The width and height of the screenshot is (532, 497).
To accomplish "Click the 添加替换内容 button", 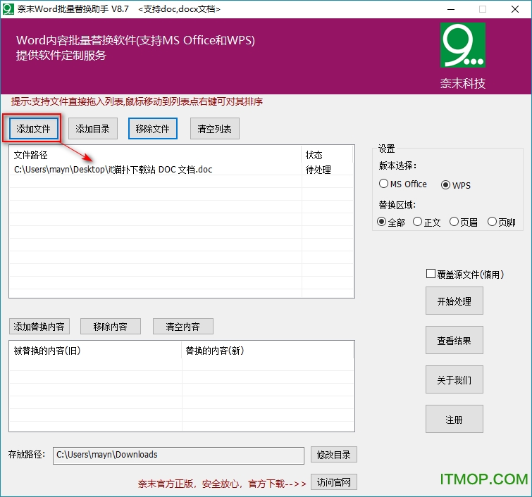I will pyautogui.click(x=39, y=327).
